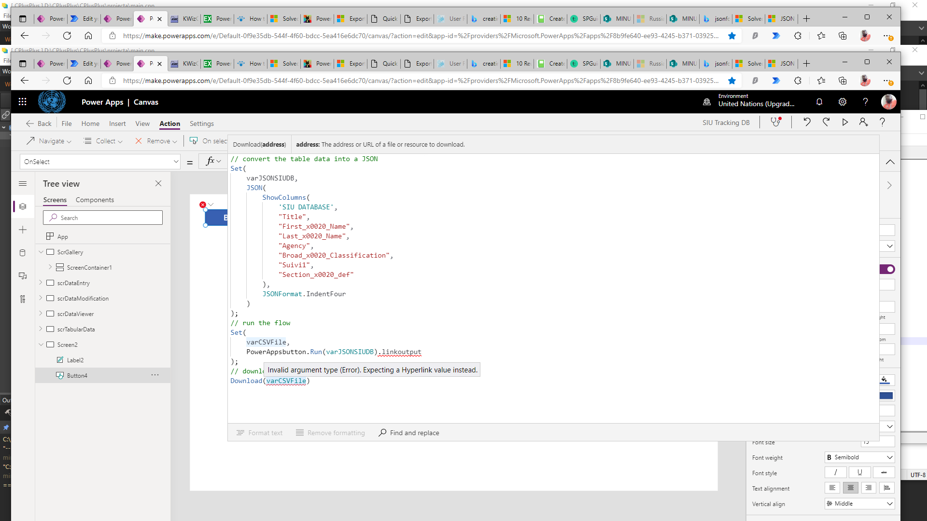Expand the scrDataViewer screen node
This screenshot has height=521, width=927.
pyautogui.click(x=41, y=314)
